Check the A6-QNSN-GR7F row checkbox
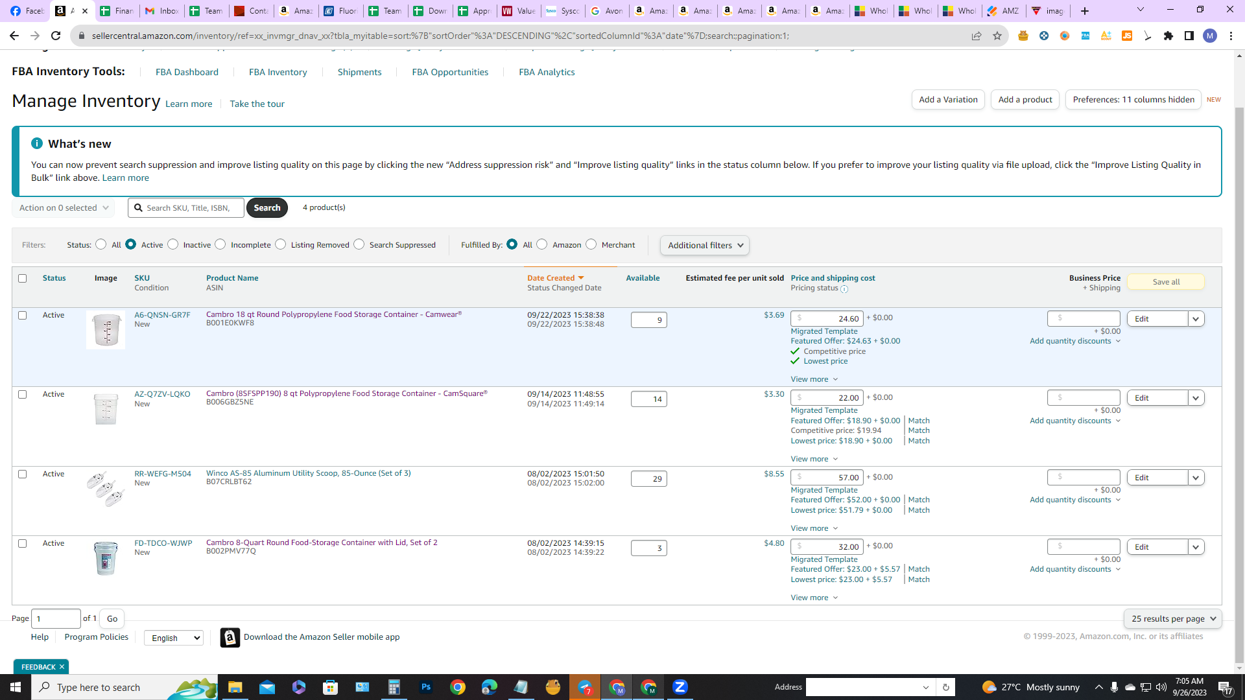 click(x=23, y=315)
